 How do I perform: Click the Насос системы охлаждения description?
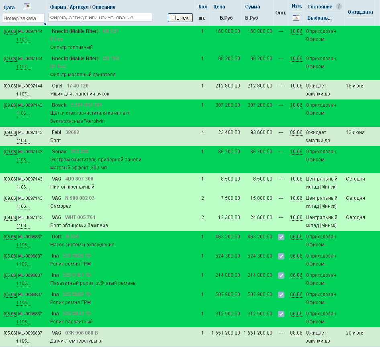82,245
